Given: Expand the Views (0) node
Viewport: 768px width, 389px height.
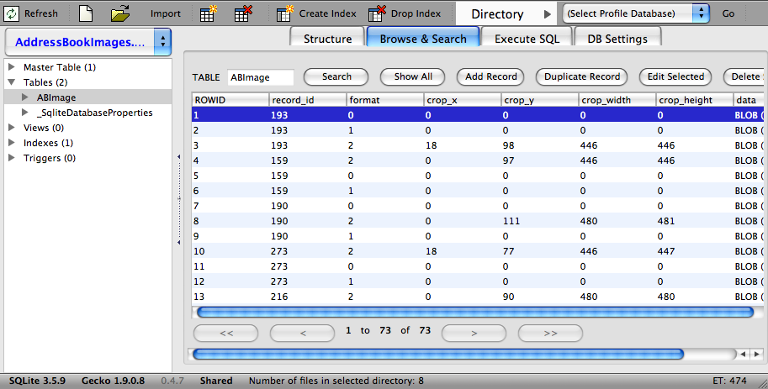Looking at the screenshot, I should [12, 127].
